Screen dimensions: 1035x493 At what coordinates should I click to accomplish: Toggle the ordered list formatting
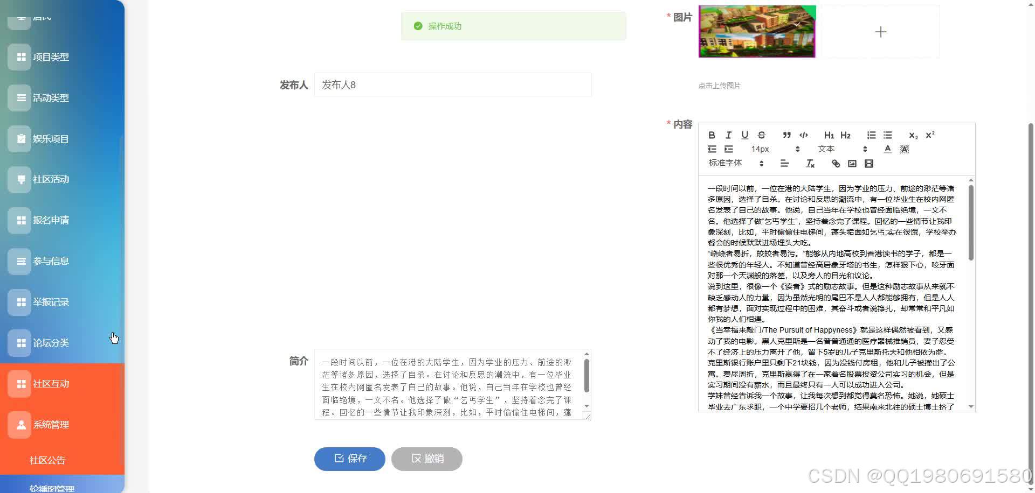tap(871, 135)
